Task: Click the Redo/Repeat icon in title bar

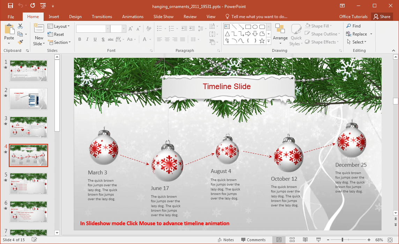Action: point(32,6)
